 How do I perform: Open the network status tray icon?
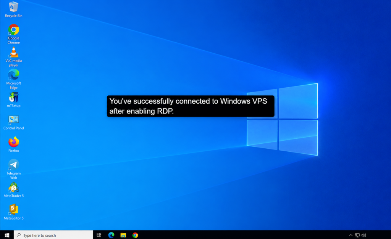pos(357,235)
